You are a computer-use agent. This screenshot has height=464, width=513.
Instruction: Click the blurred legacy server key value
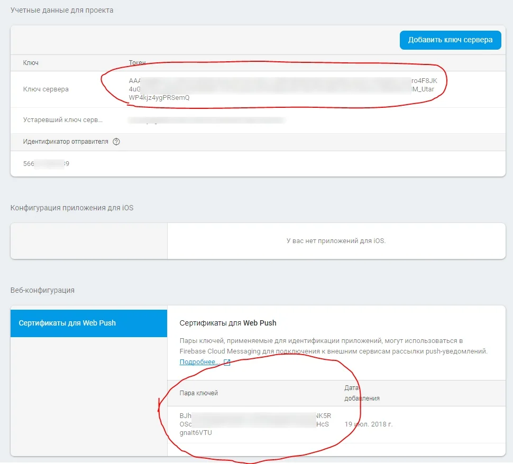click(207, 120)
